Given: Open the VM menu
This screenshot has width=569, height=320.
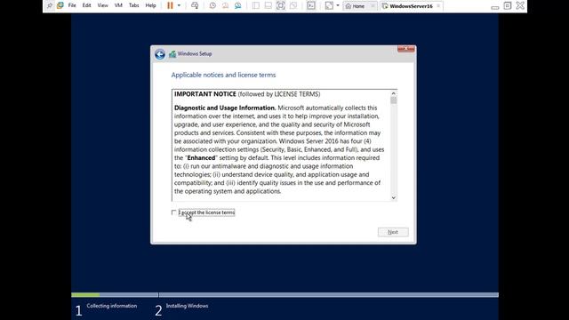Looking at the screenshot, I should 118,5.
